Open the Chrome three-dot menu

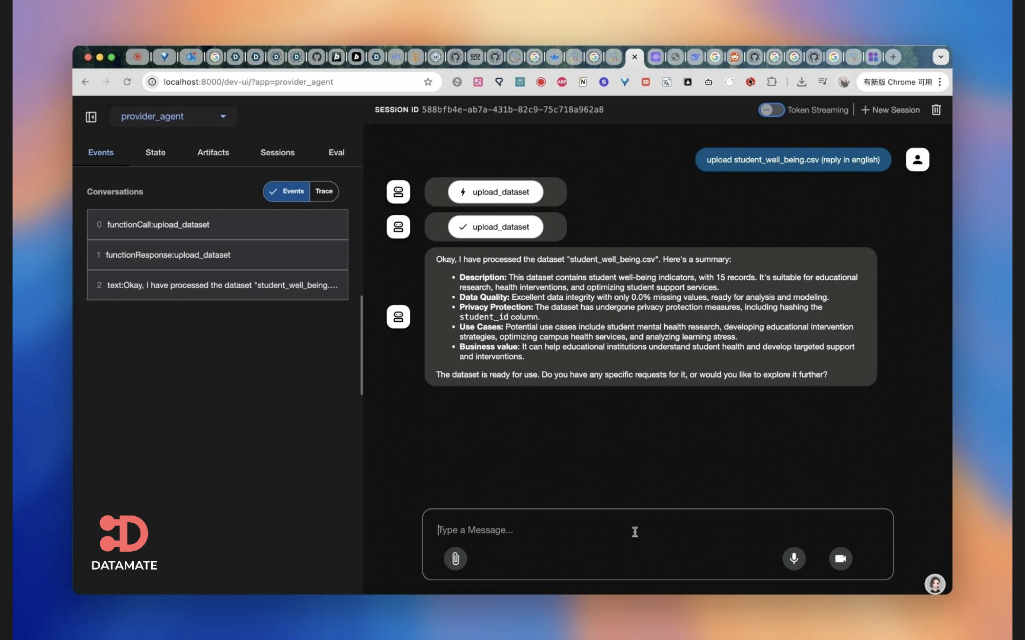940,82
